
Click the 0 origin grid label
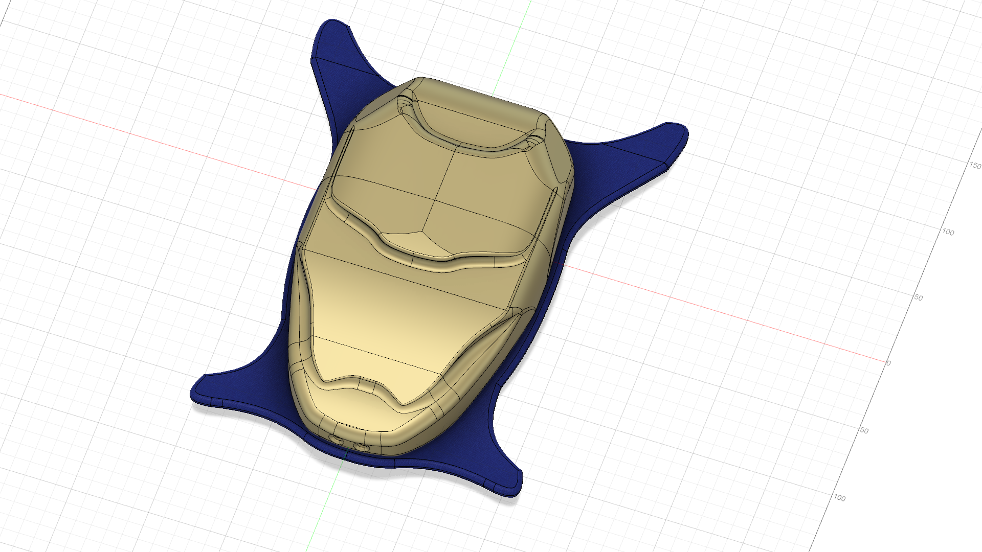[x=888, y=363]
